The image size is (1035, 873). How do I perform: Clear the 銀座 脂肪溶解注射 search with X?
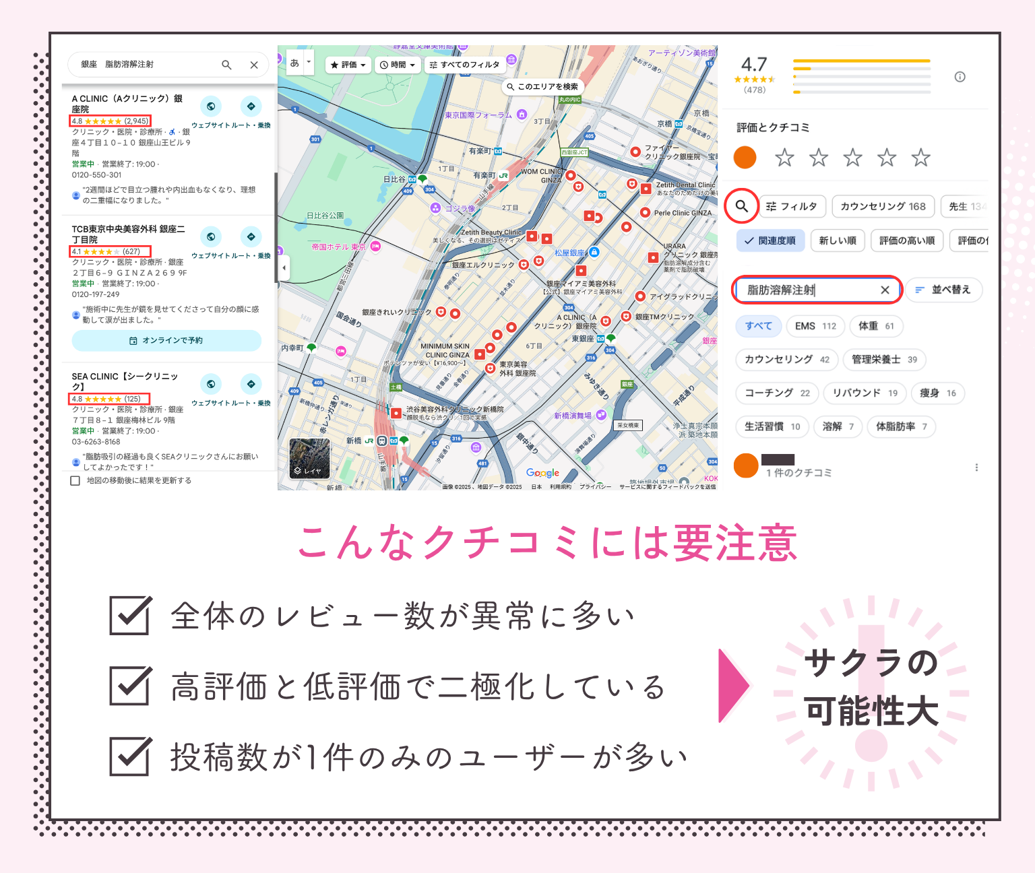pyautogui.click(x=254, y=65)
